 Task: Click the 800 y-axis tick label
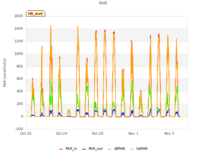point(20,66)
